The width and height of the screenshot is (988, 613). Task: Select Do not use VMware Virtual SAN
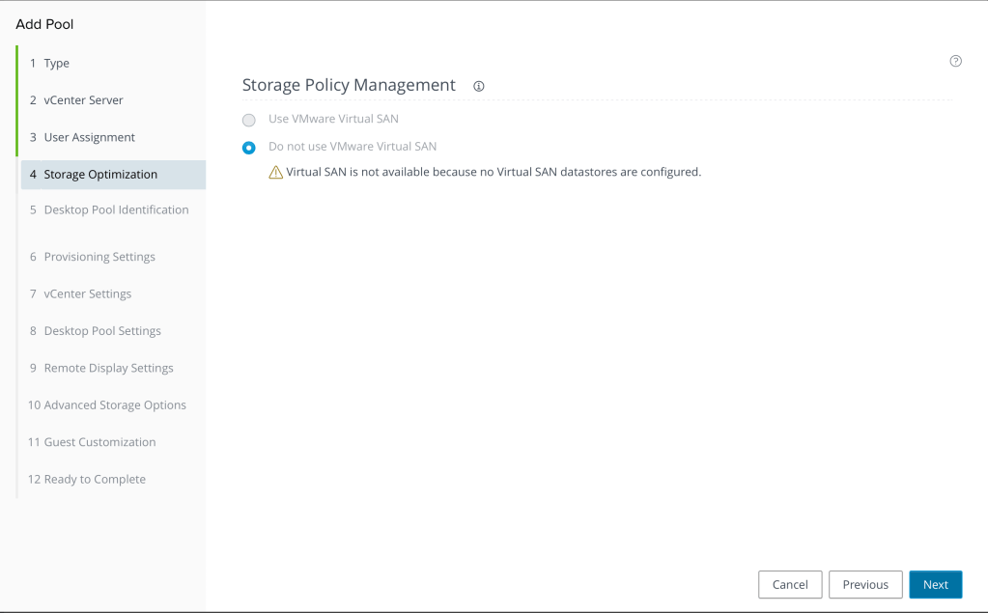(x=249, y=148)
